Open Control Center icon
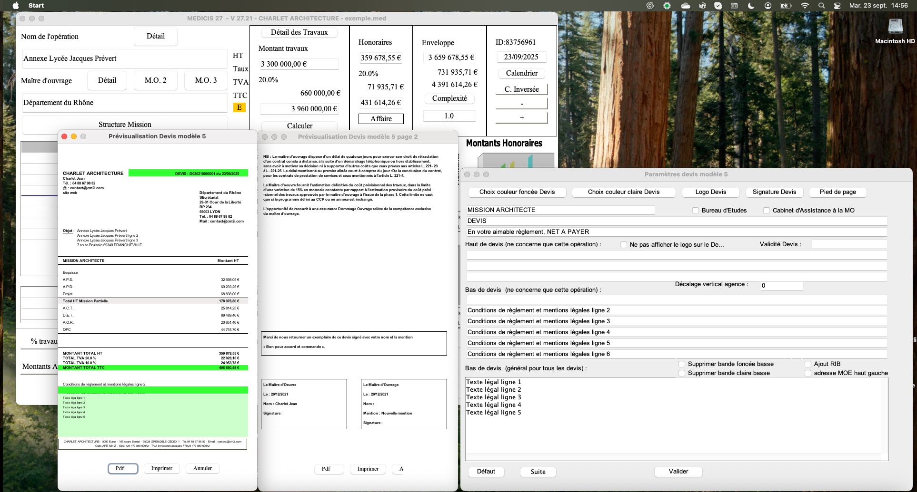Screen dimensions: 917x492 pos(837,6)
